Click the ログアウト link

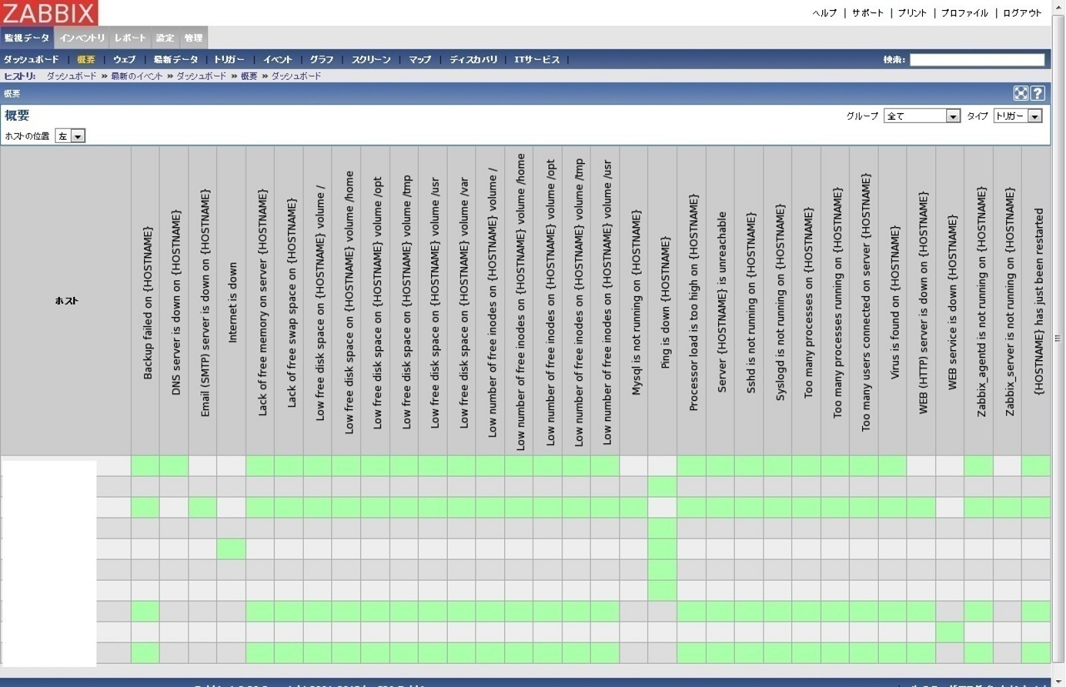[1022, 13]
